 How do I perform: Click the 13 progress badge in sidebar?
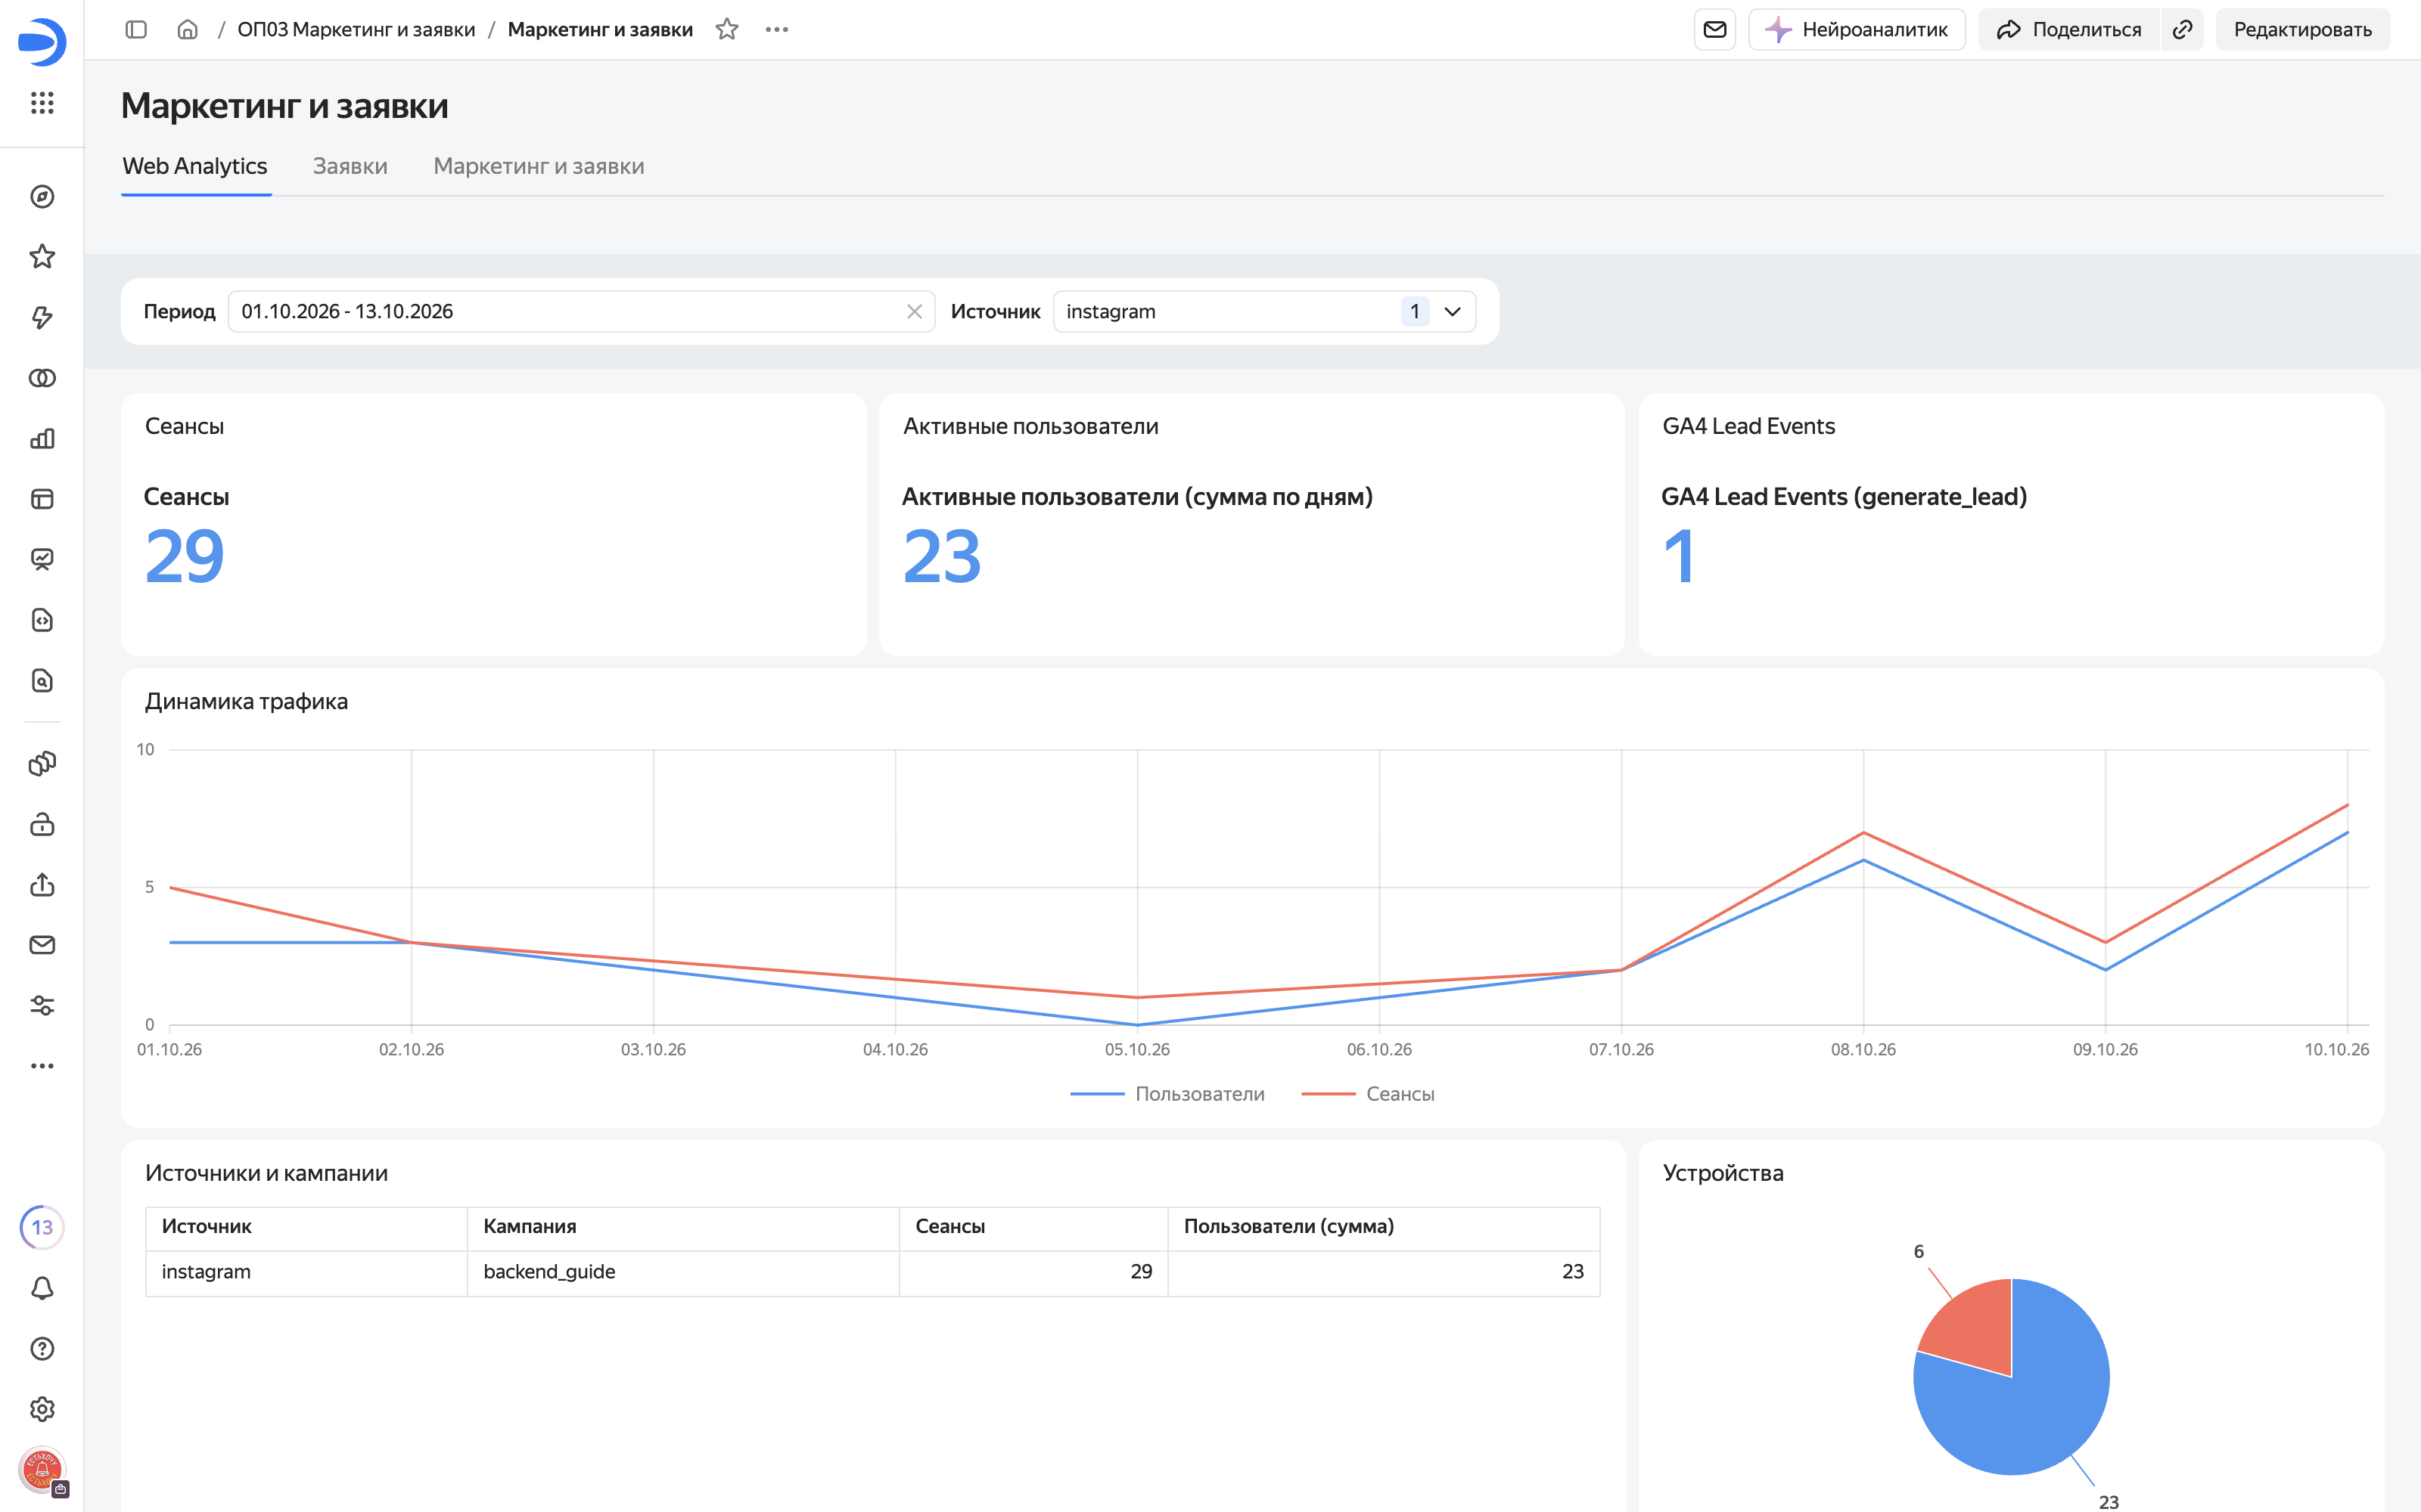click(x=42, y=1227)
